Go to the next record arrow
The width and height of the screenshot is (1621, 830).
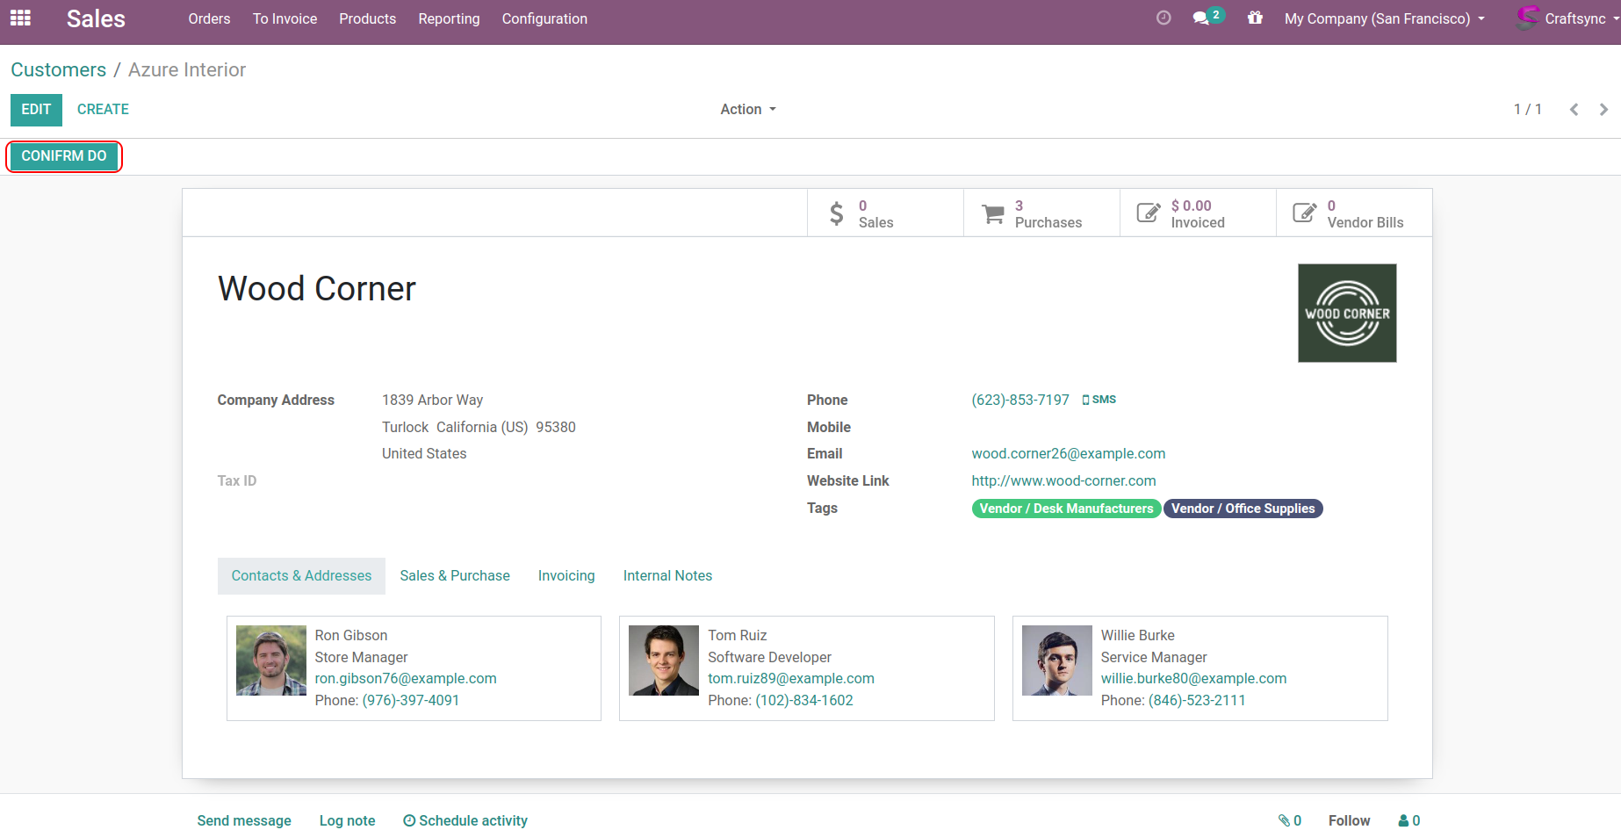[1603, 110]
